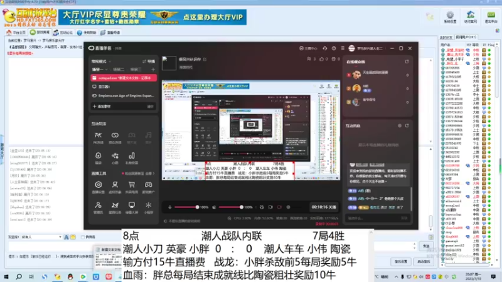
Task: Click the 退出平台 exit icon
Action: tap(491, 17)
